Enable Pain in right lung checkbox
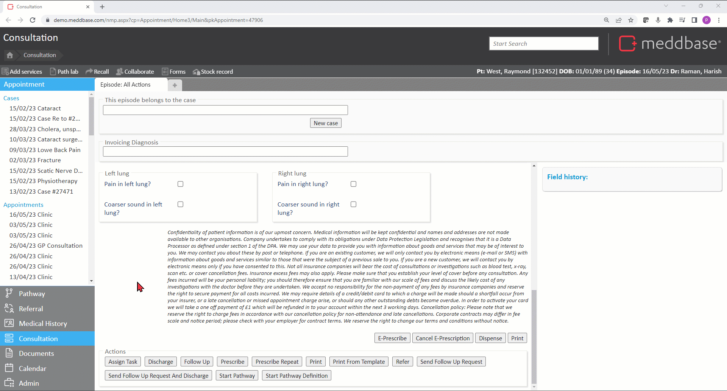This screenshot has width=727, height=391. [354, 184]
